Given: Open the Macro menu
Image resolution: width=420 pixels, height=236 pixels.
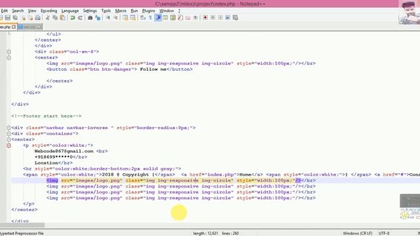Looking at the screenshot, I should pyautogui.click(x=121, y=10).
